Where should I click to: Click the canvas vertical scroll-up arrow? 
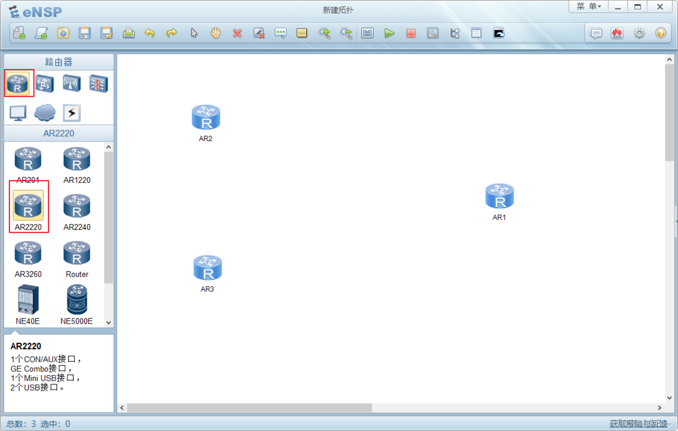(x=669, y=60)
